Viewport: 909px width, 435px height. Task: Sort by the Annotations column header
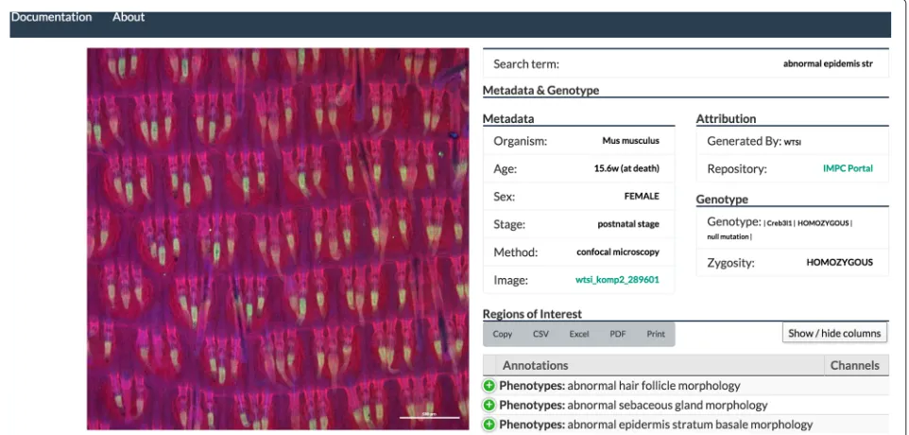click(660, 365)
